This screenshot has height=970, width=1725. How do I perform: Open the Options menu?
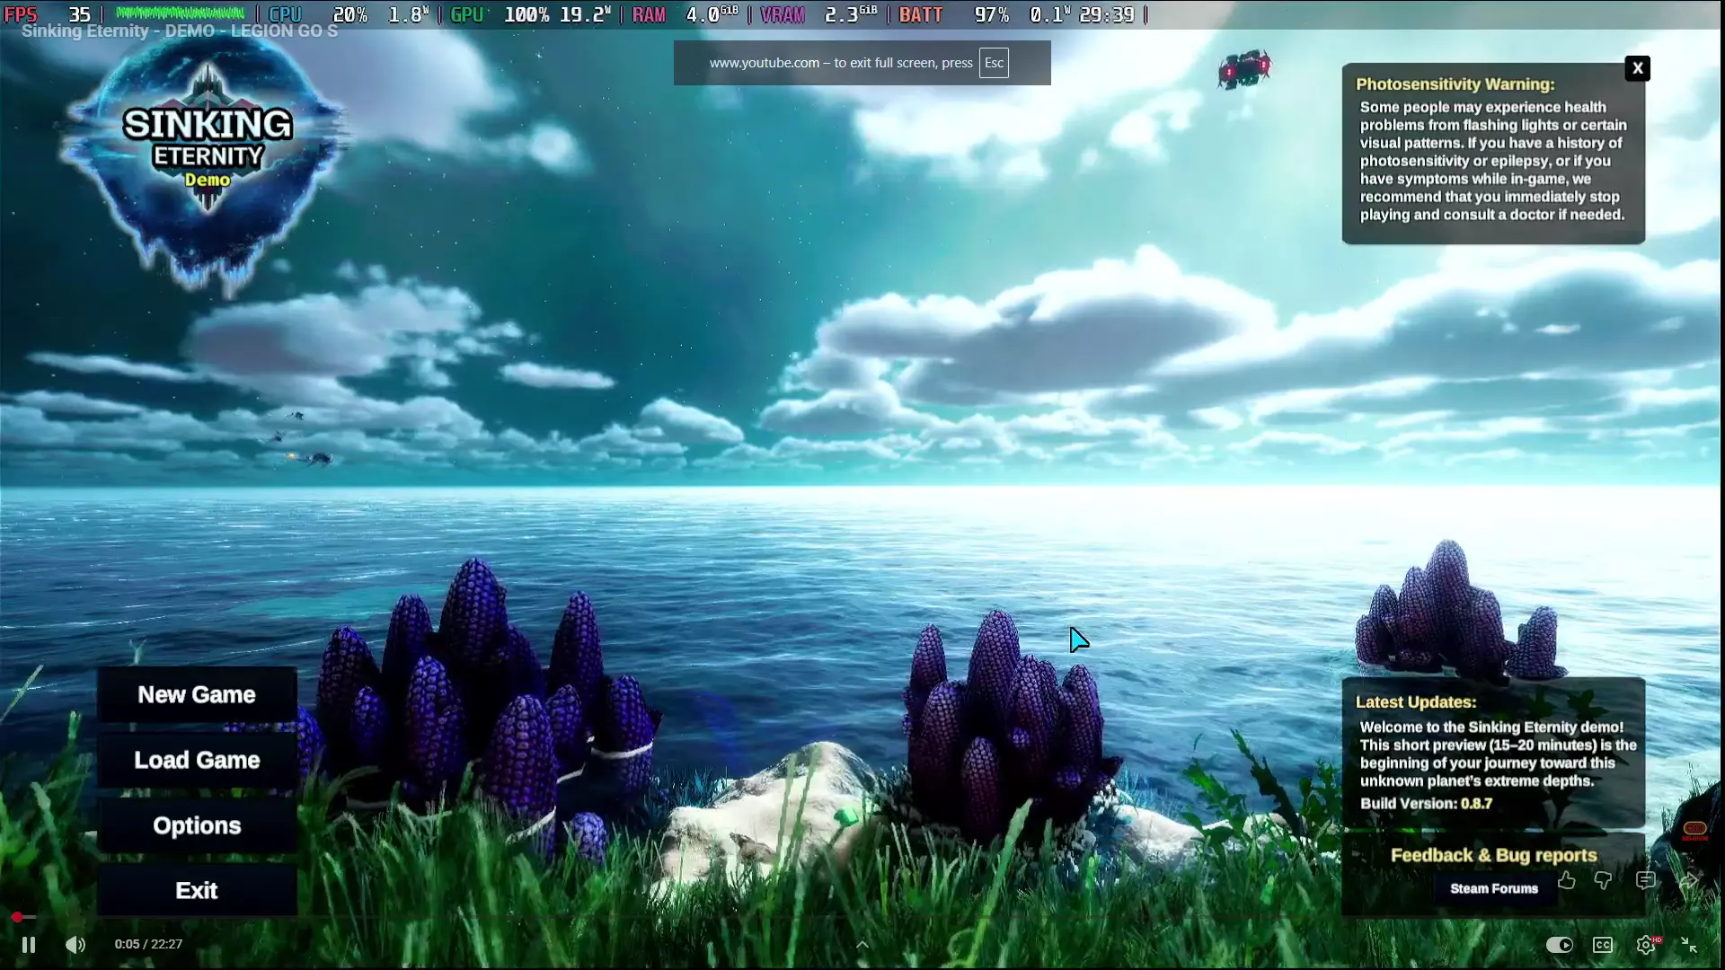point(197,825)
